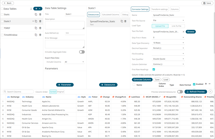Duplicate the Static data table
This screenshot has width=215, height=139.
[36, 15]
